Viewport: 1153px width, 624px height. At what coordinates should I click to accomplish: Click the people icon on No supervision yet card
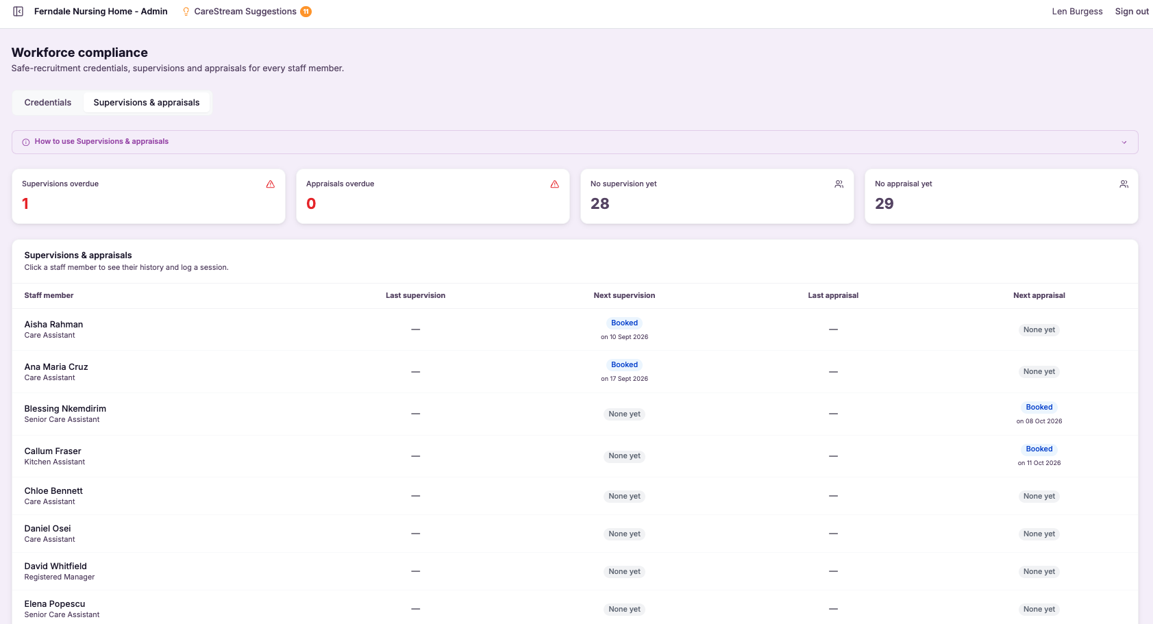839,184
